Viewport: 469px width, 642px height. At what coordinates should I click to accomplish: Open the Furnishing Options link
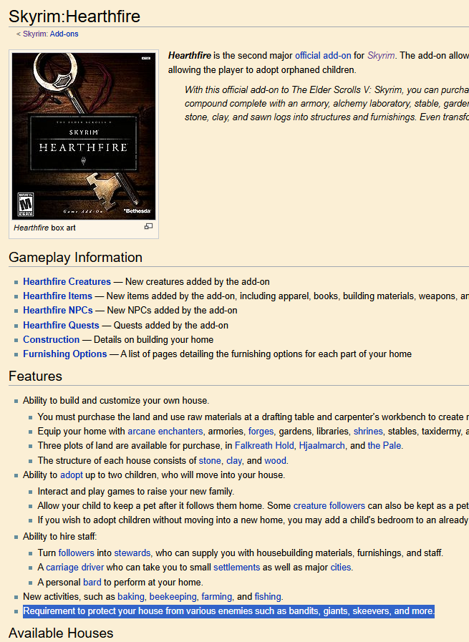[x=64, y=354]
